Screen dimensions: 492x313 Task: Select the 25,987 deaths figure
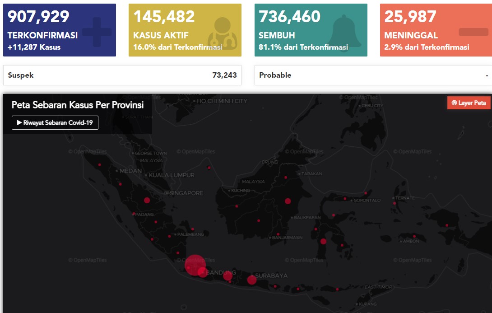[410, 17]
